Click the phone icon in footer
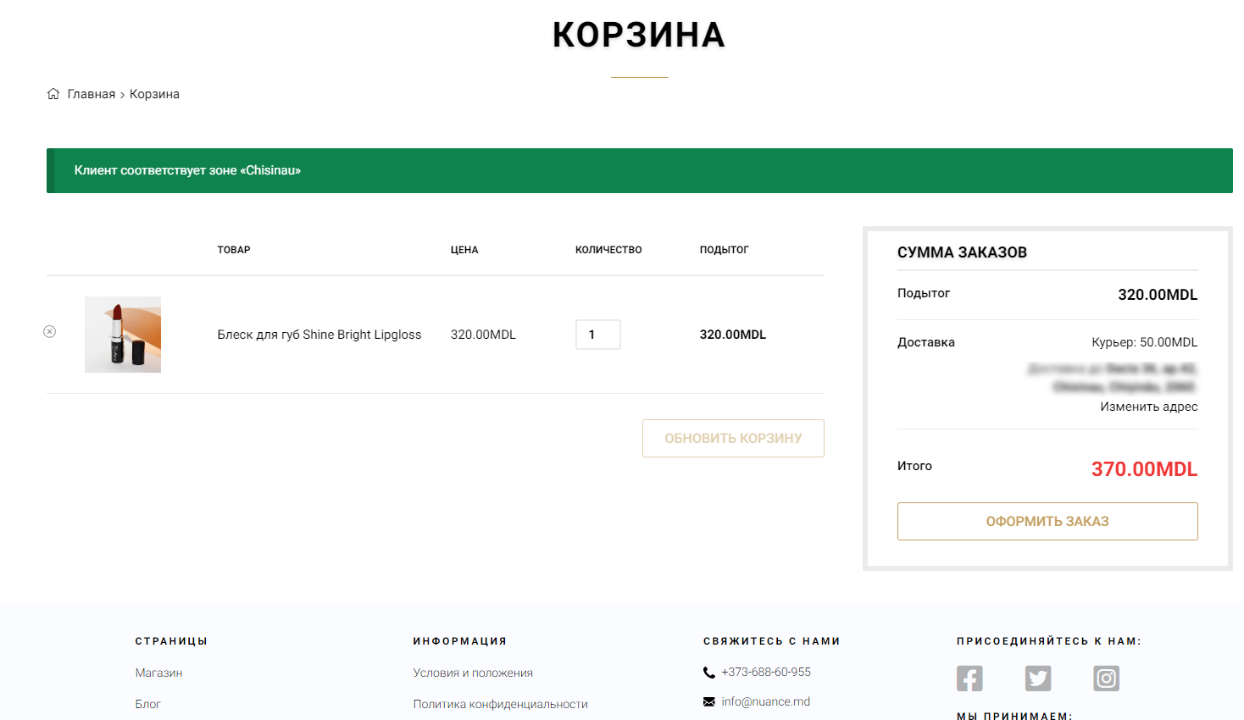Screen dimensions: 1244x720 709,673
